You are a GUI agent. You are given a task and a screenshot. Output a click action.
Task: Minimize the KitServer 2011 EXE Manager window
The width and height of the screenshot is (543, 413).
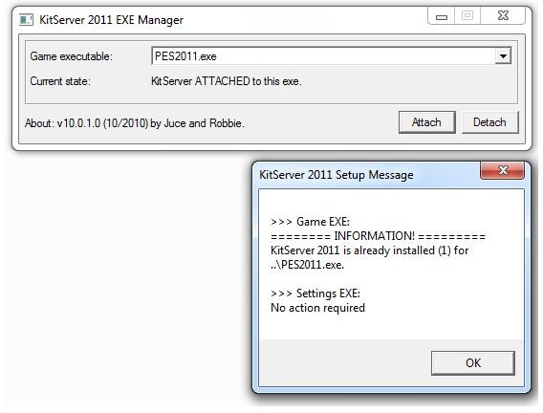[x=442, y=16]
